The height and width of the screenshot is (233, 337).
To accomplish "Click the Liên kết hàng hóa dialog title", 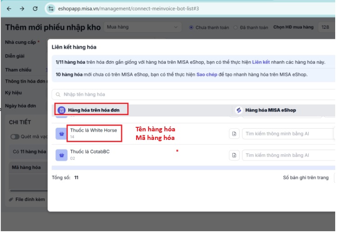I will [x=74, y=47].
